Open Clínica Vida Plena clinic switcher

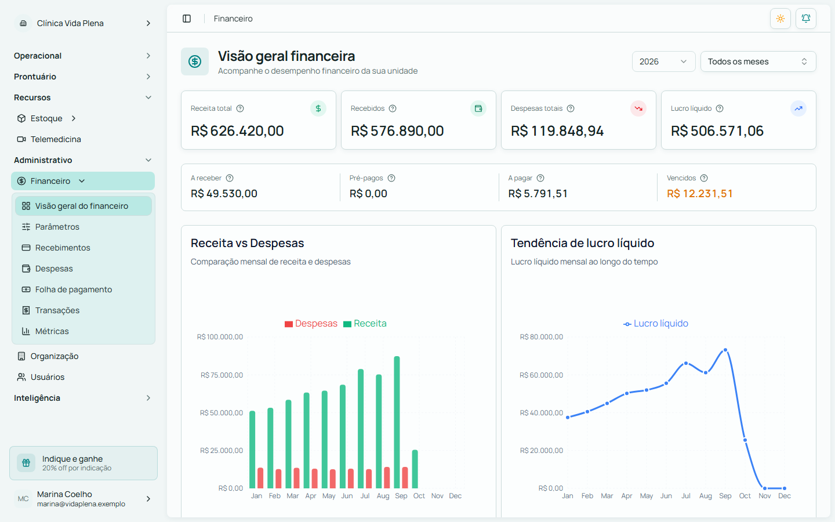(83, 23)
